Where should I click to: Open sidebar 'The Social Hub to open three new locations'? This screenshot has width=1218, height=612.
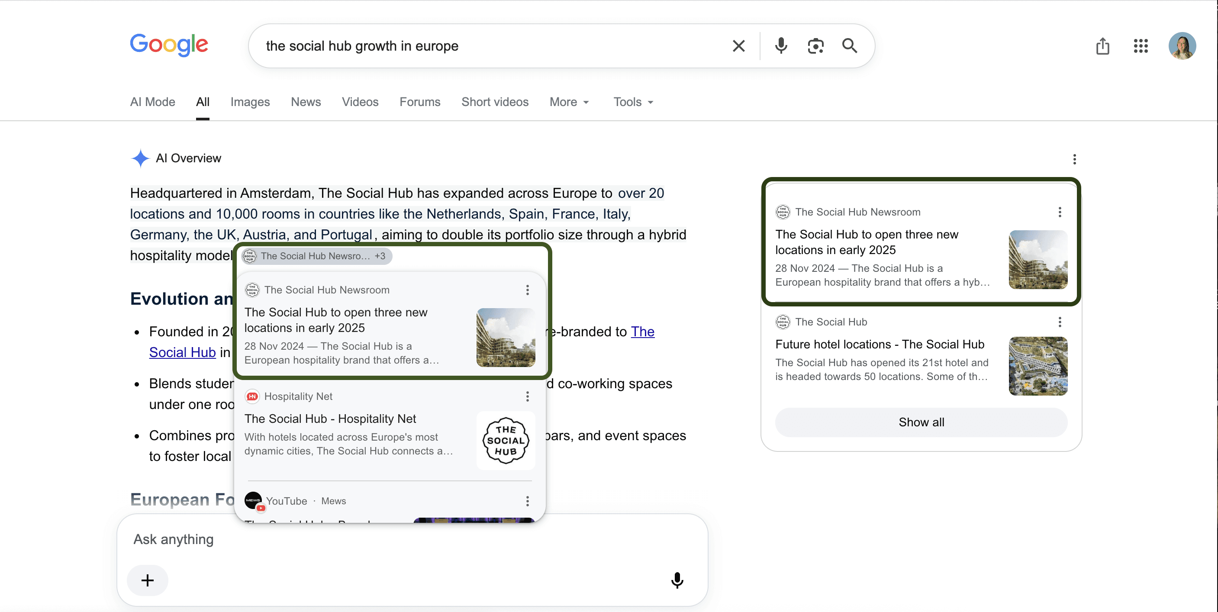pyautogui.click(x=866, y=242)
